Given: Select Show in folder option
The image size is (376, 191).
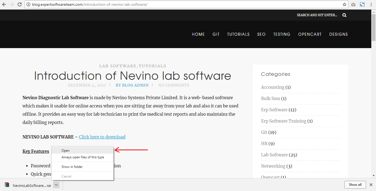Looking at the screenshot, I should coord(72,167).
